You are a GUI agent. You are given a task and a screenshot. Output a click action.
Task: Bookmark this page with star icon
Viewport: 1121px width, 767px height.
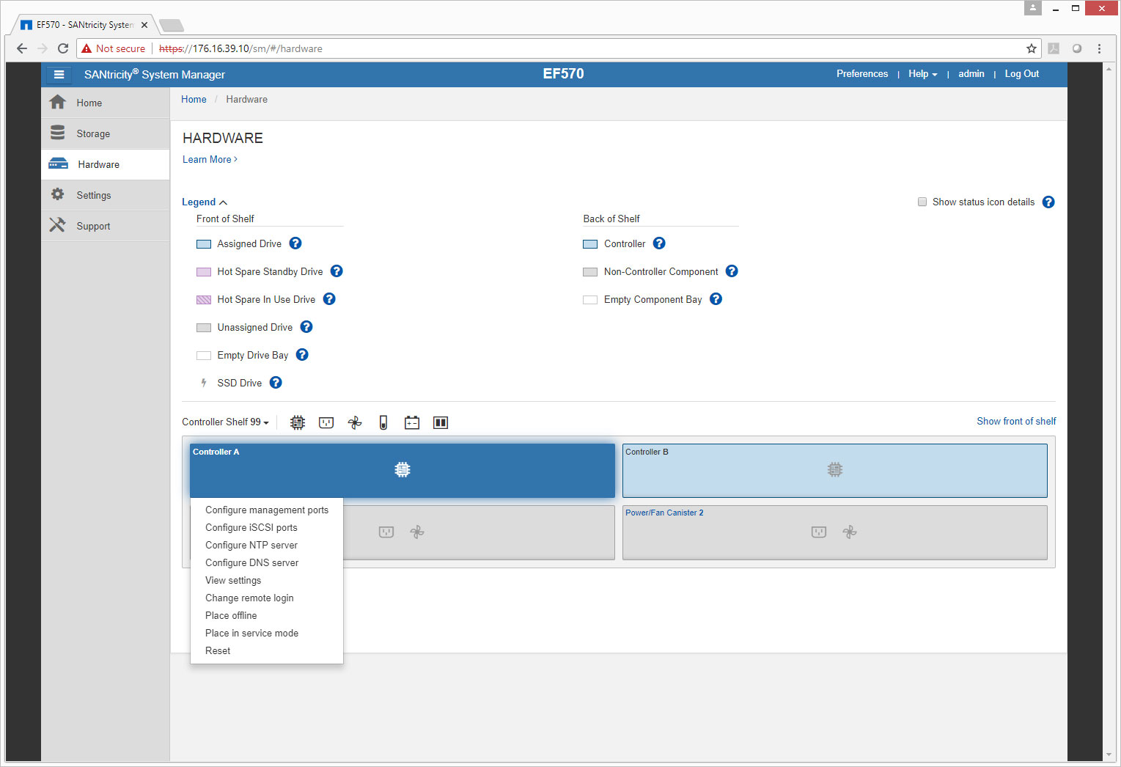point(1032,48)
